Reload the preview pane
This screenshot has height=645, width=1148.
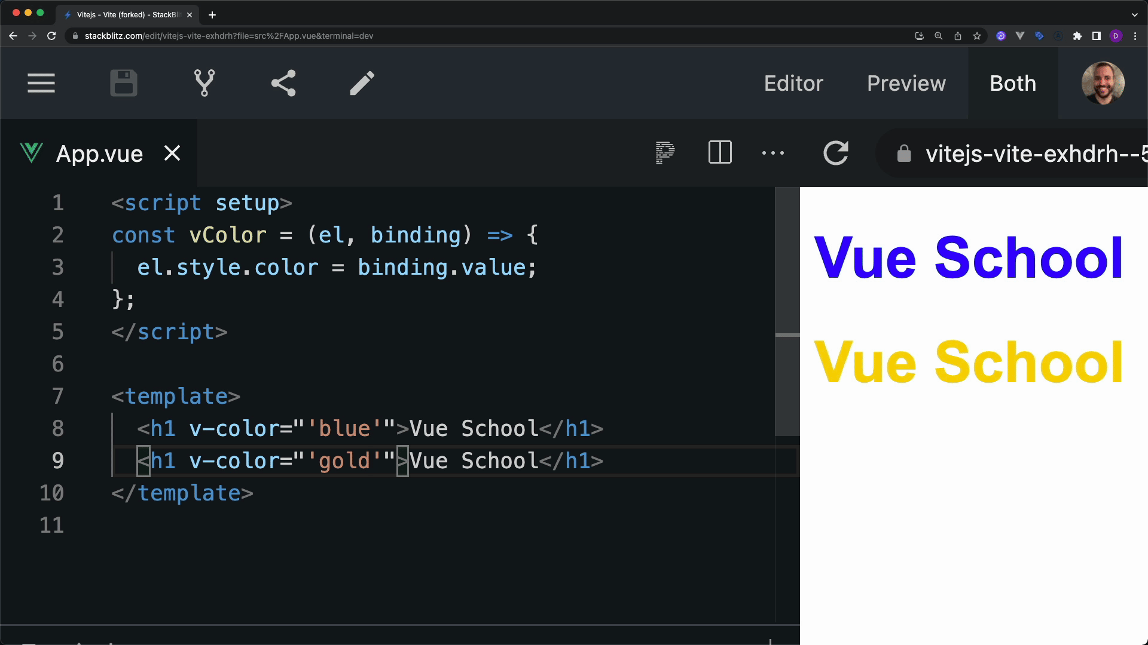pyautogui.click(x=836, y=153)
